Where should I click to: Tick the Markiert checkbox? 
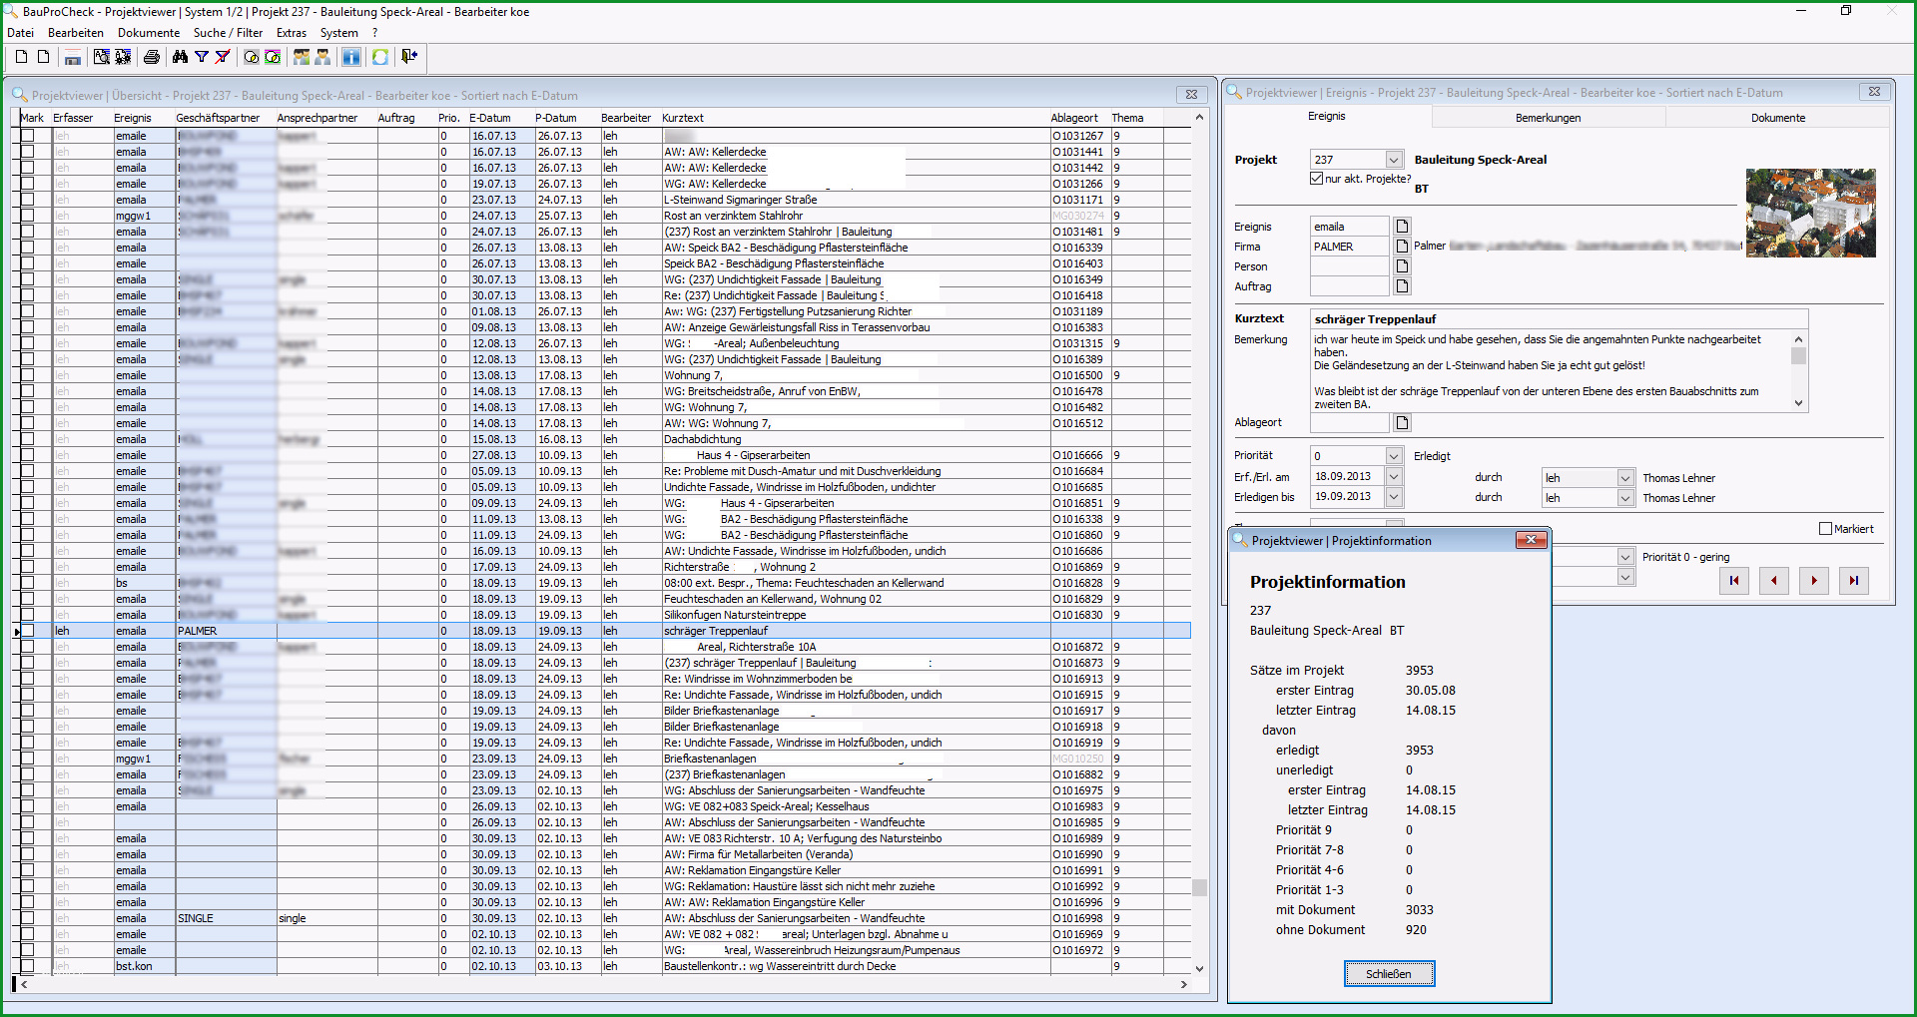point(1826,529)
